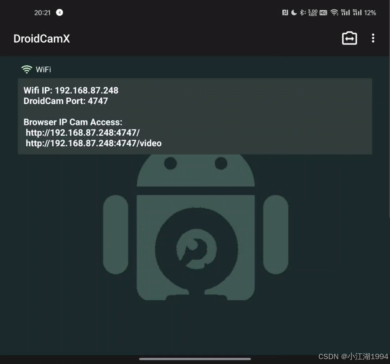Image resolution: width=390 pixels, height=364 pixels.
Task: Open the http://192.168.87.248:4747/ address
Action: (x=82, y=133)
